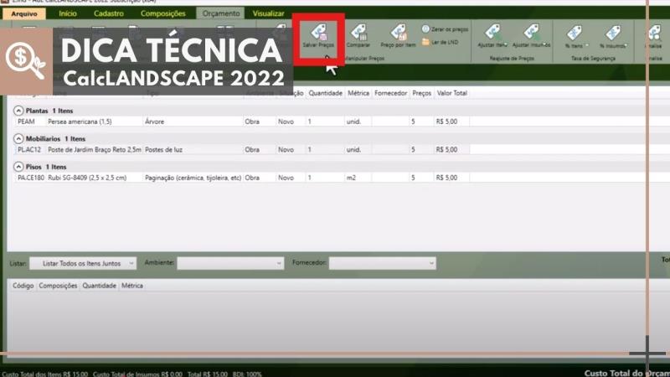Open the Ajustar Itens dropdown arrow
The height and width of the screenshot is (377, 670).
[506, 45]
